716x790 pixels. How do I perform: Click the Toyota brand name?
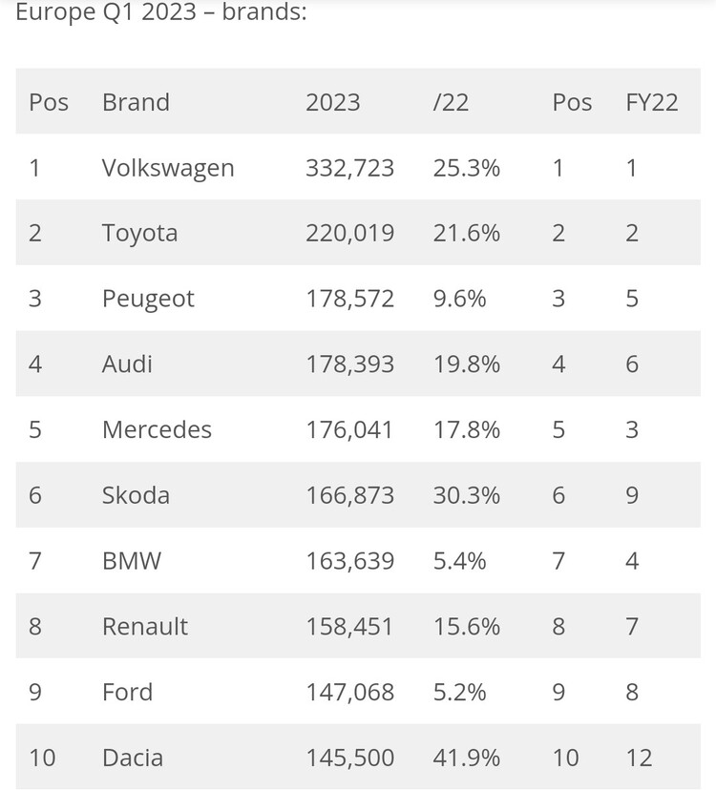(x=139, y=234)
